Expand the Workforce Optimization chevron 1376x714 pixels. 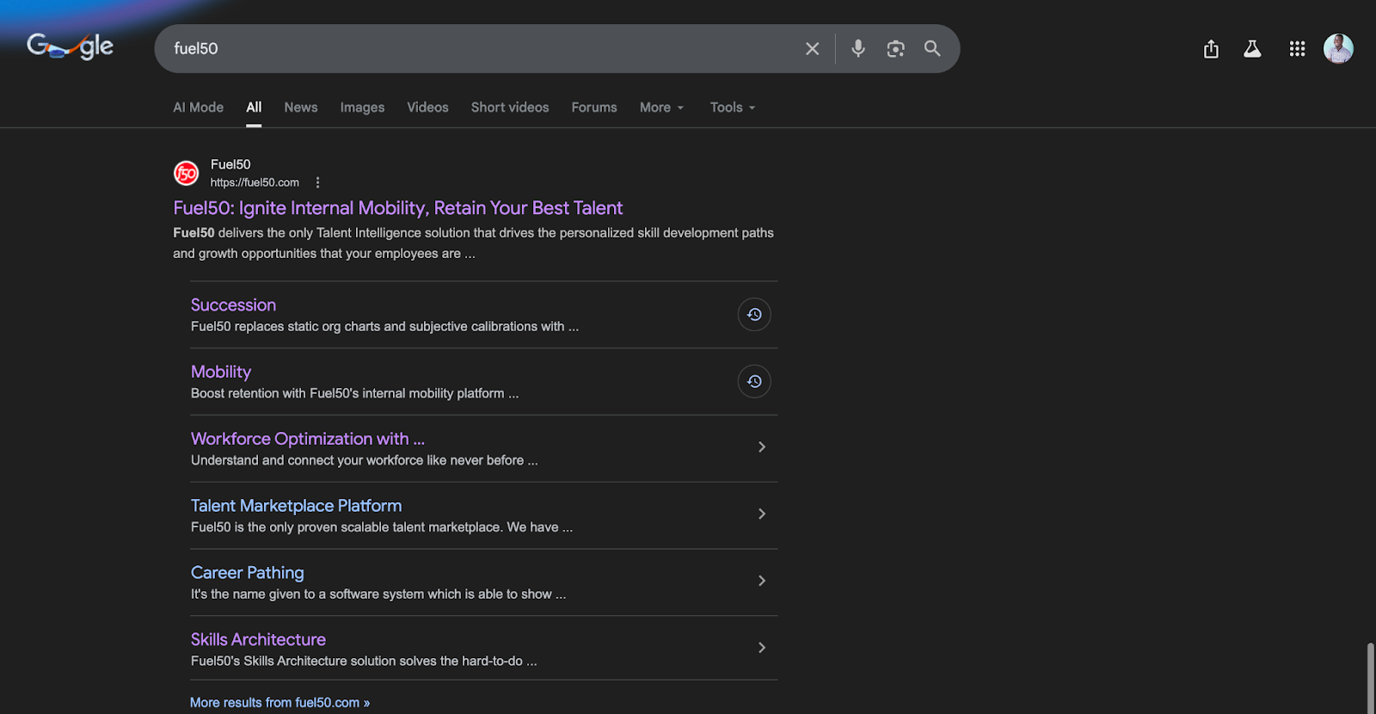point(762,447)
